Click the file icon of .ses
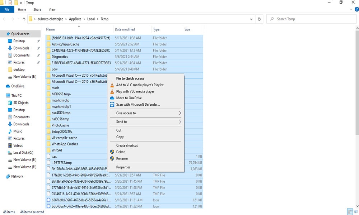359x215 pixels. (x=48, y=157)
